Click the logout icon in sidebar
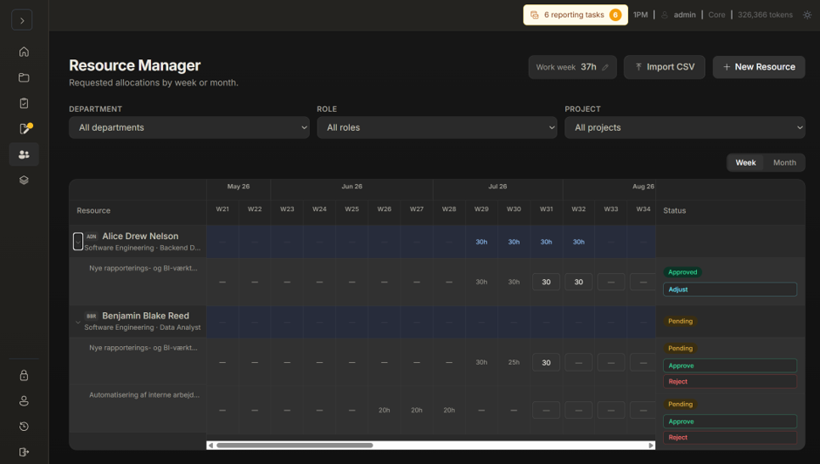Image resolution: width=820 pixels, height=464 pixels. tap(24, 452)
